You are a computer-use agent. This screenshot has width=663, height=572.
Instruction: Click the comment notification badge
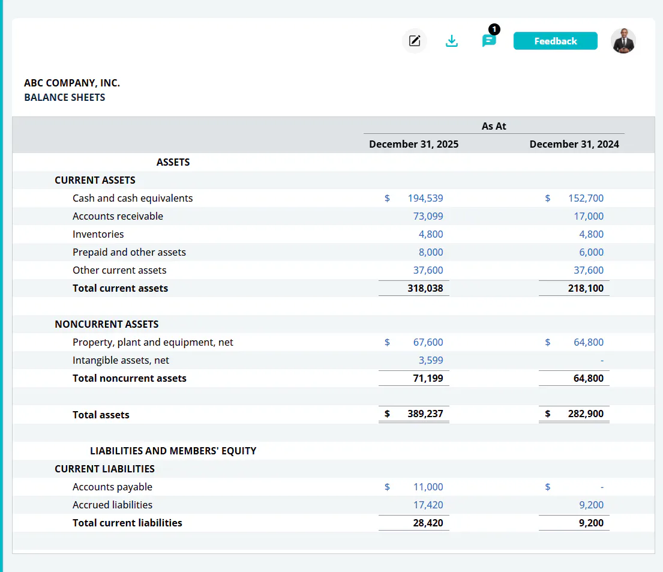(494, 29)
